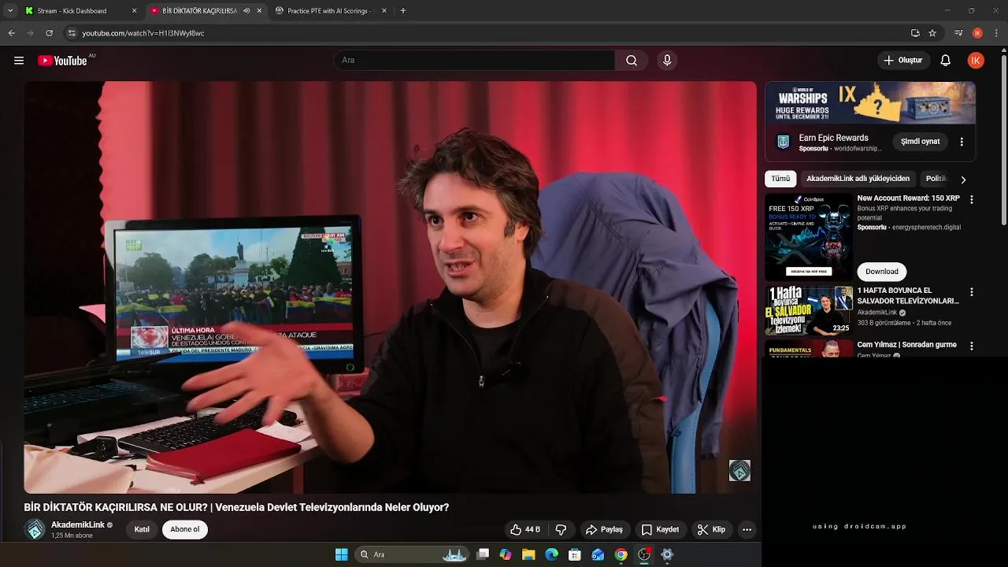Open options for XRP sponsored ad
This screenshot has width=1008, height=567.
971,200
